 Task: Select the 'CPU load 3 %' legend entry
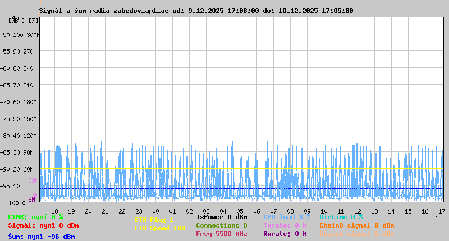tap(286, 217)
